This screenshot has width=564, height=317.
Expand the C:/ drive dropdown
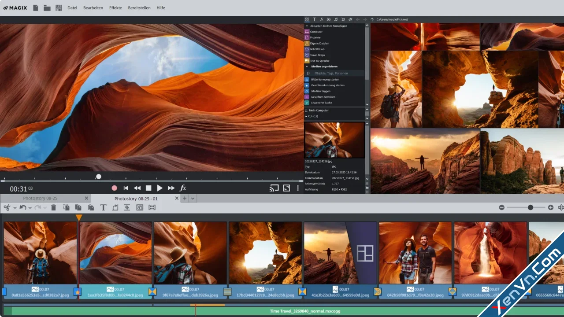306,117
